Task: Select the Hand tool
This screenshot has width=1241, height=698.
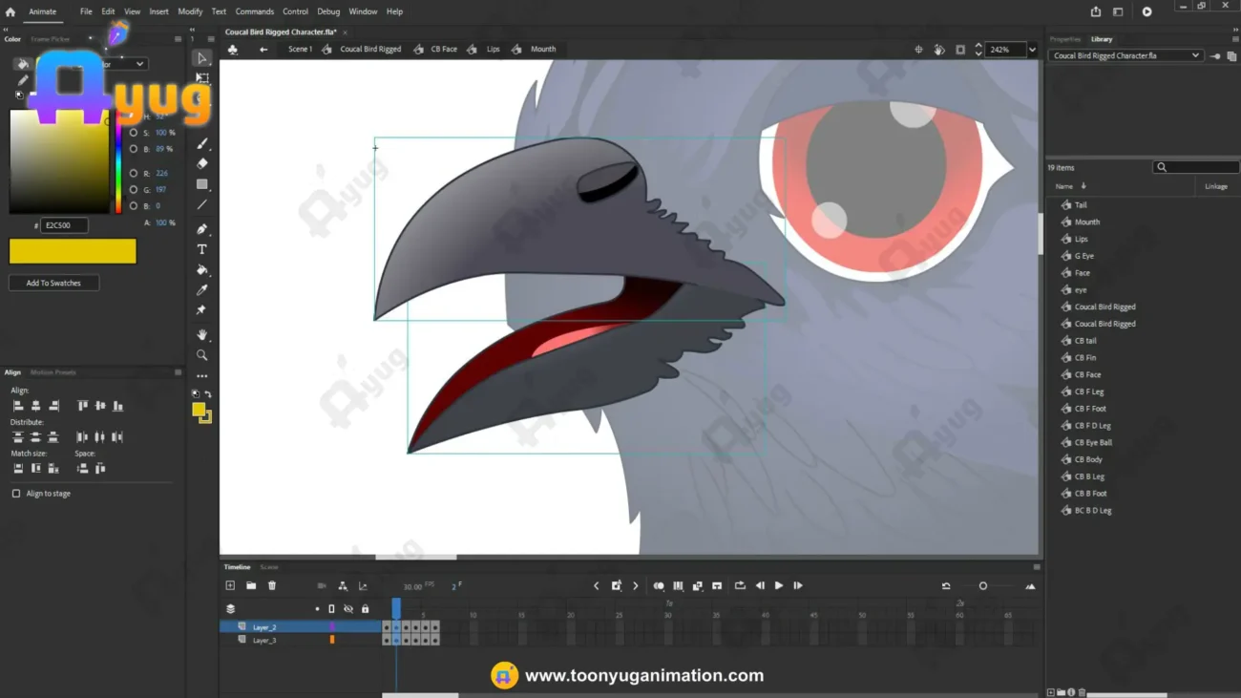Action: pyautogui.click(x=202, y=335)
